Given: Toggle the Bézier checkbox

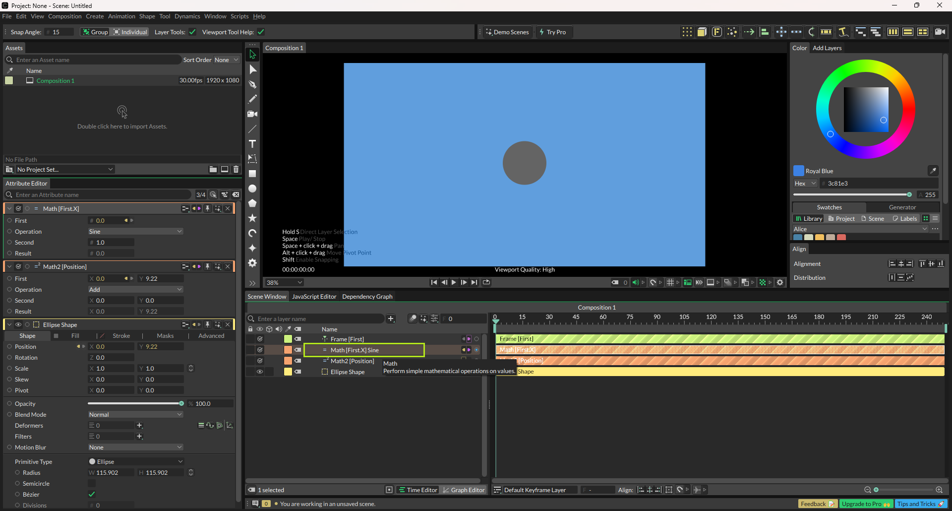Looking at the screenshot, I should point(92,494).
